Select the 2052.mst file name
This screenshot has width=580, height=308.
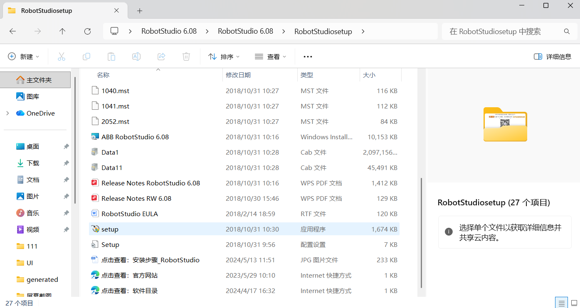click(x=115, y=121)
